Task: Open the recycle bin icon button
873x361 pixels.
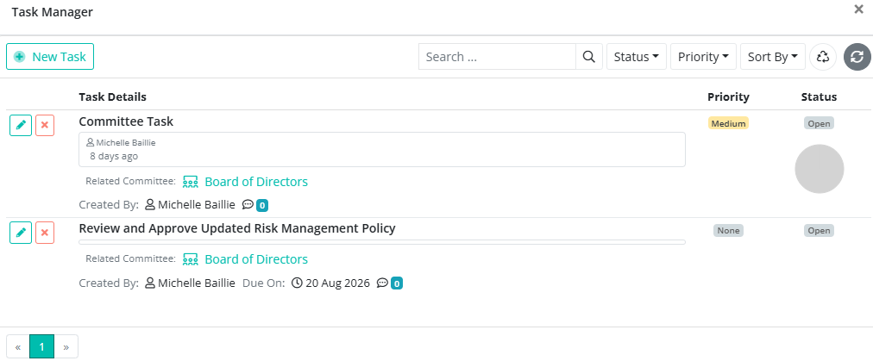Action: click(x=823, y=57)
